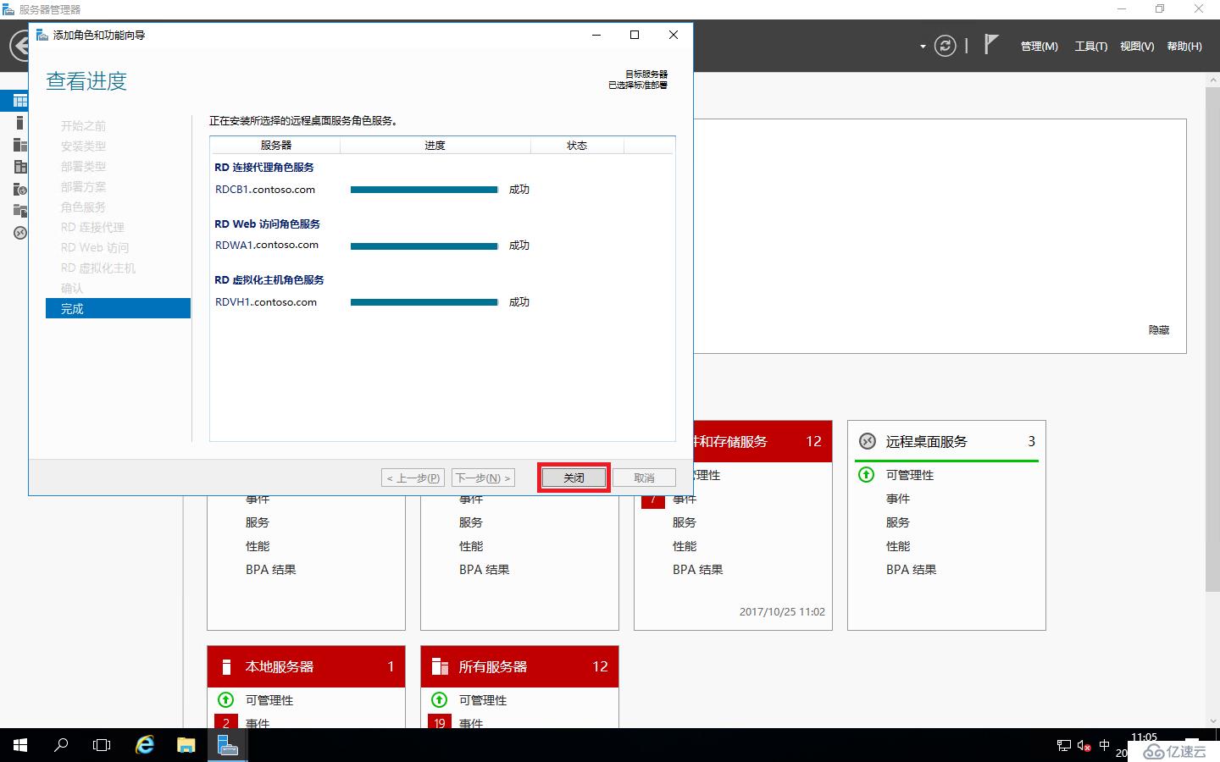
Task: Open the 视图(V) menu
Action: click(x=1137, y=47)
